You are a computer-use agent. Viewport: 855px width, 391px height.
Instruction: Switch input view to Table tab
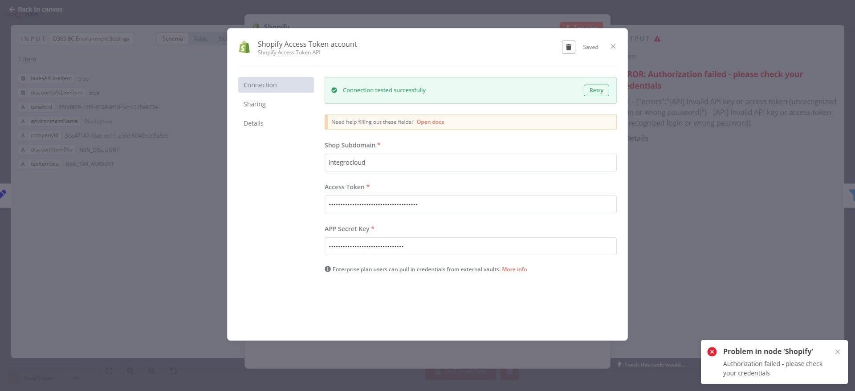tap(200, 39)
